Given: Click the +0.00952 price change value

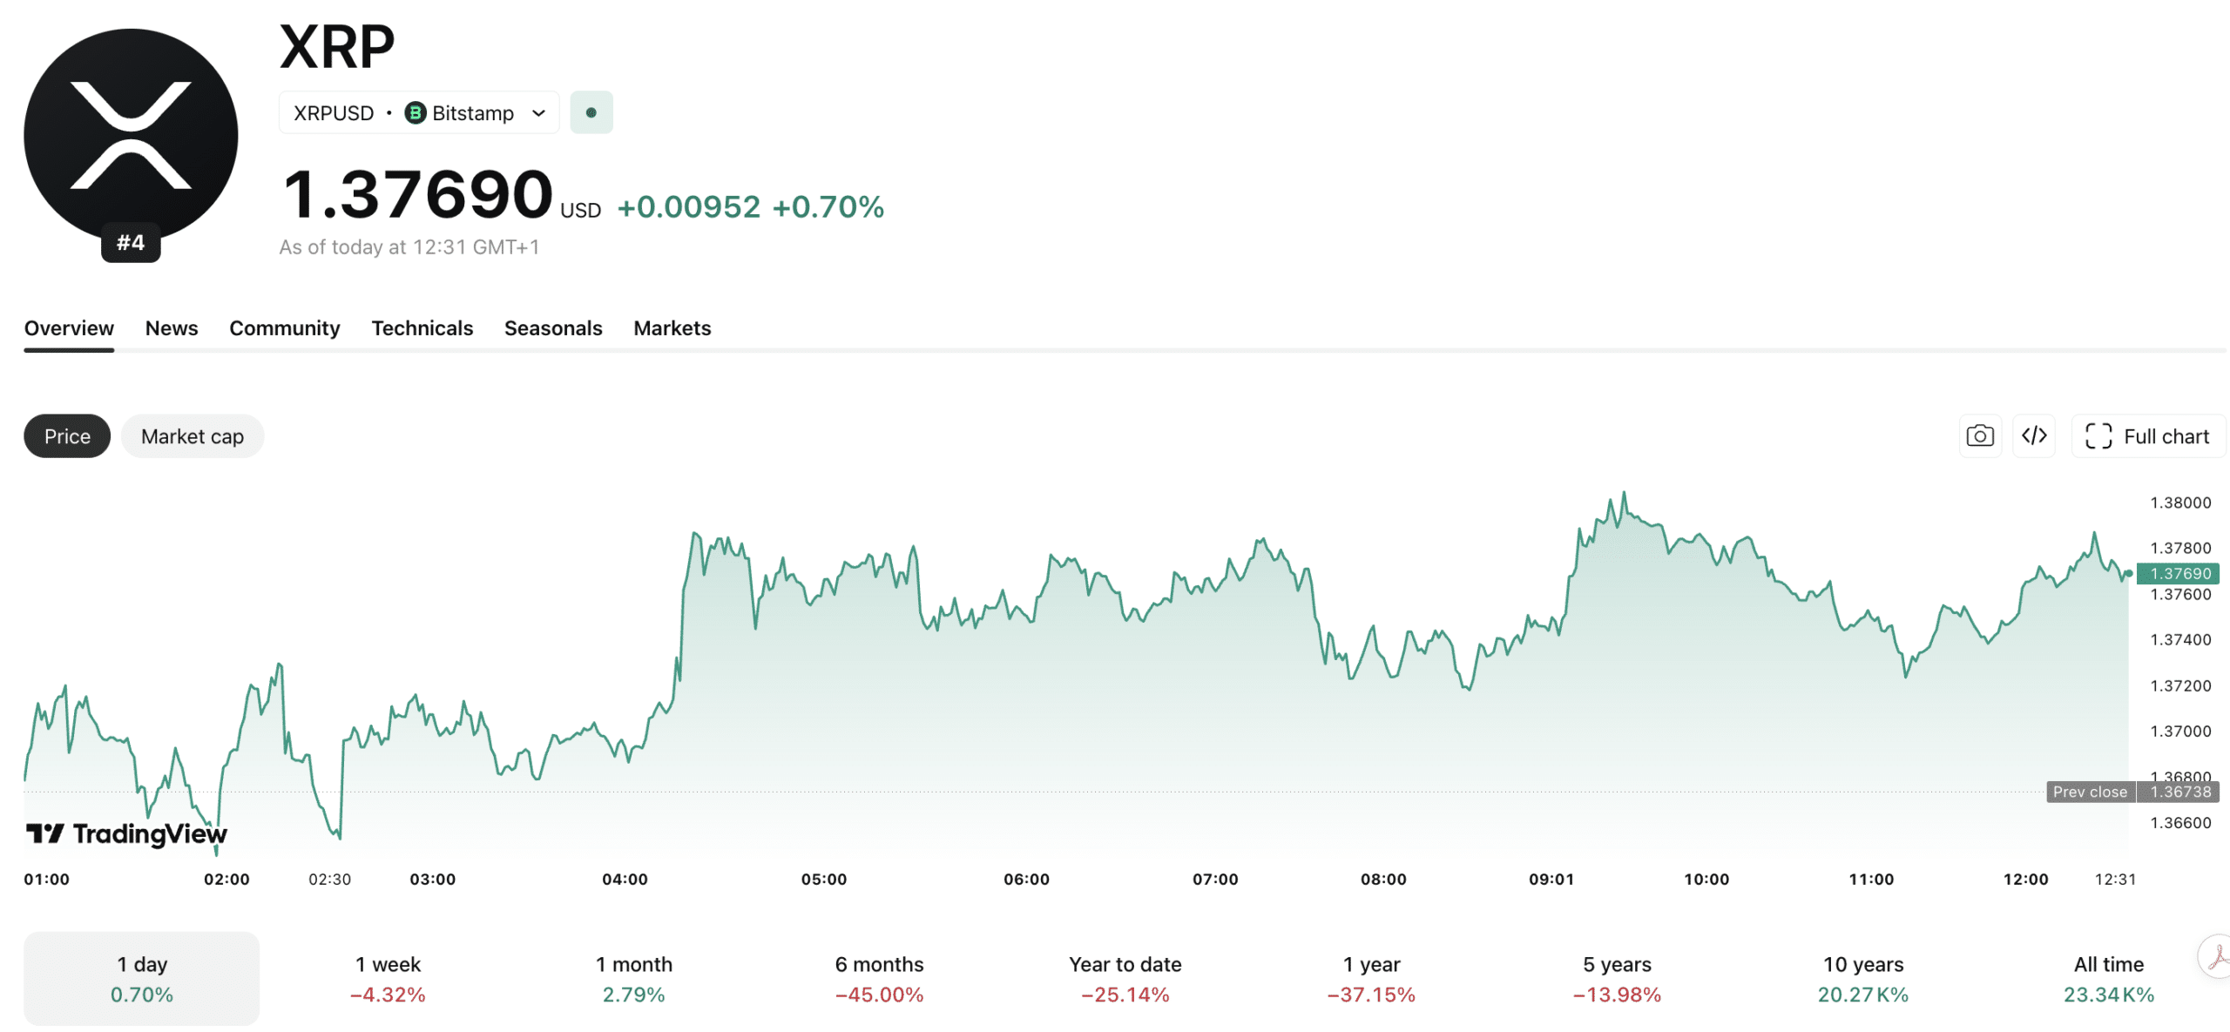Looking at the screenshot, I should click(689, 206).
